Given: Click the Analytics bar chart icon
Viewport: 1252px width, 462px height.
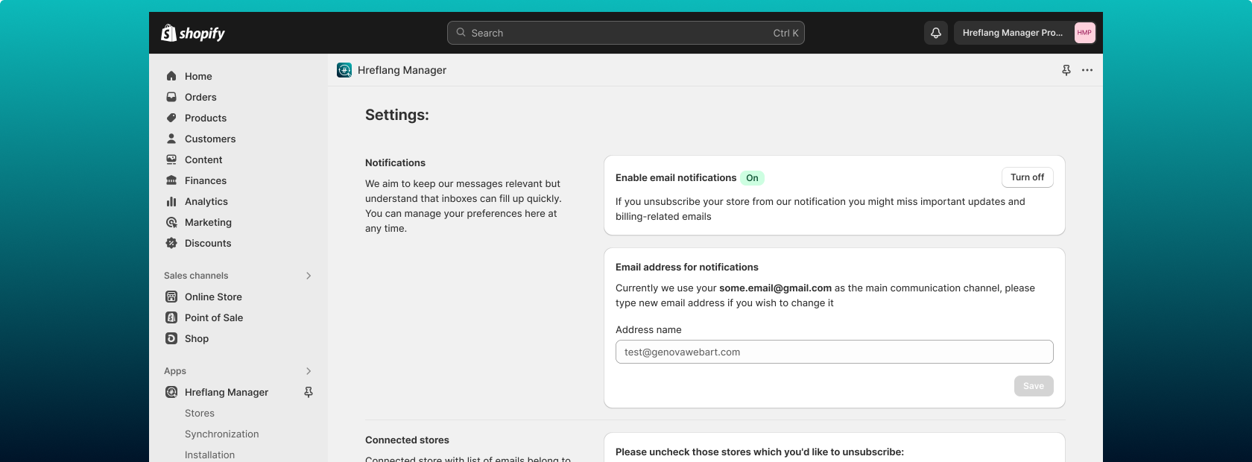Looking at the screenshot, I should (x=171, y=201).
